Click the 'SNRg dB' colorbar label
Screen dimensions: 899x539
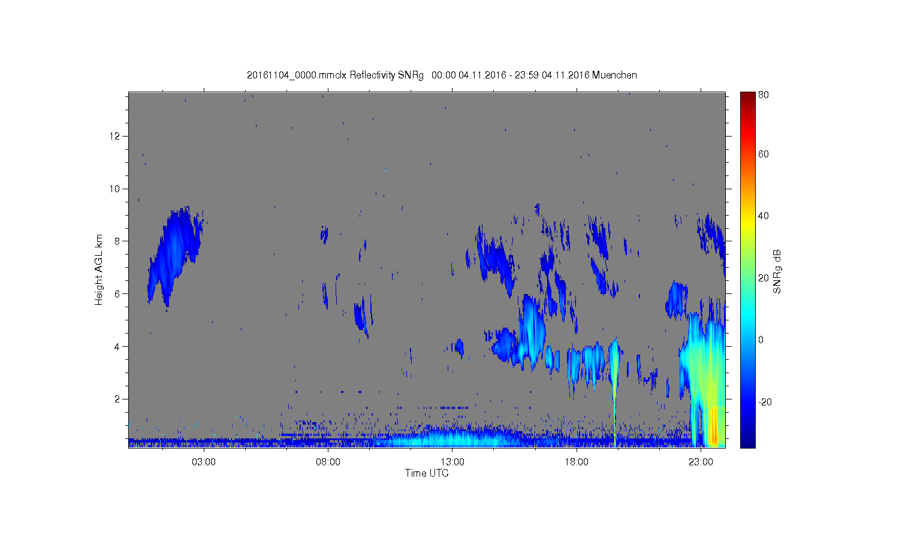pyautogui.click(x=777, y=271)
